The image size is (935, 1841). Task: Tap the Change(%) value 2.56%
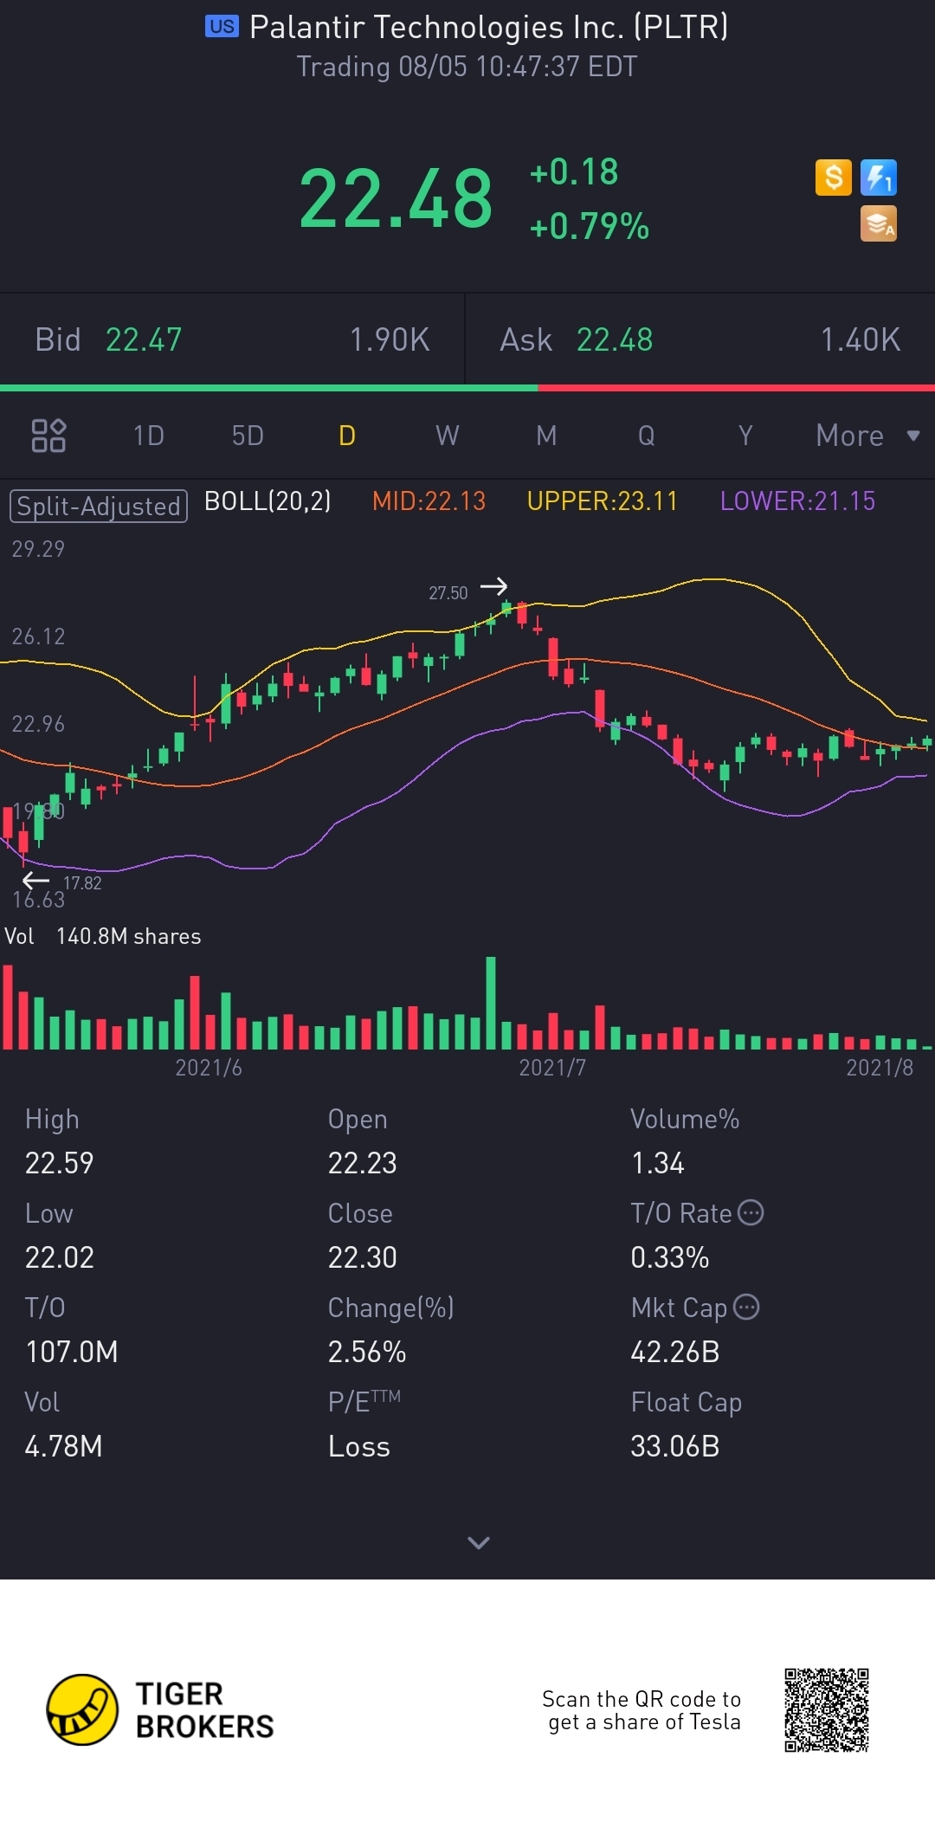[367, 1352]
